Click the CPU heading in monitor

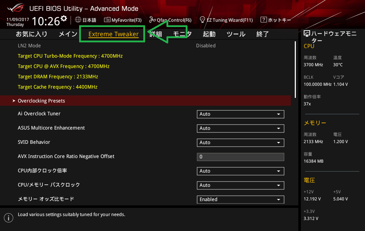[x=309, y=46]
